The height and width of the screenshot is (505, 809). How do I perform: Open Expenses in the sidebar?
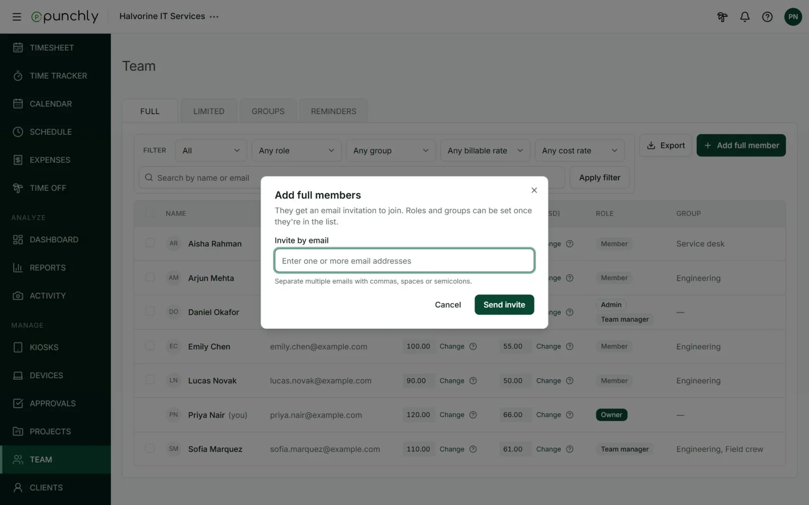point(56,160)
